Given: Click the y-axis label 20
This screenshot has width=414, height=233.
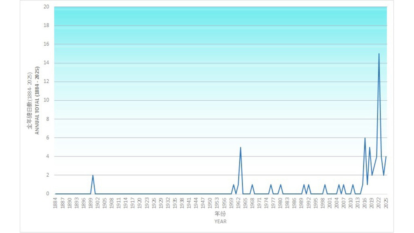Looking at the screenshot, I should (x=46, y=7).
